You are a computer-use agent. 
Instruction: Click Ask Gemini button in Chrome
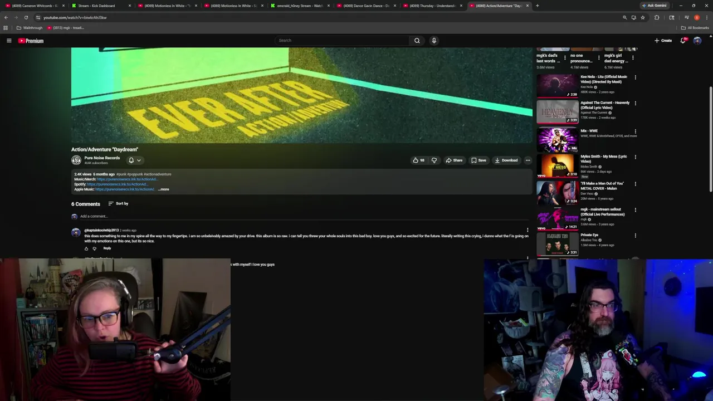(x=654, y=6)
